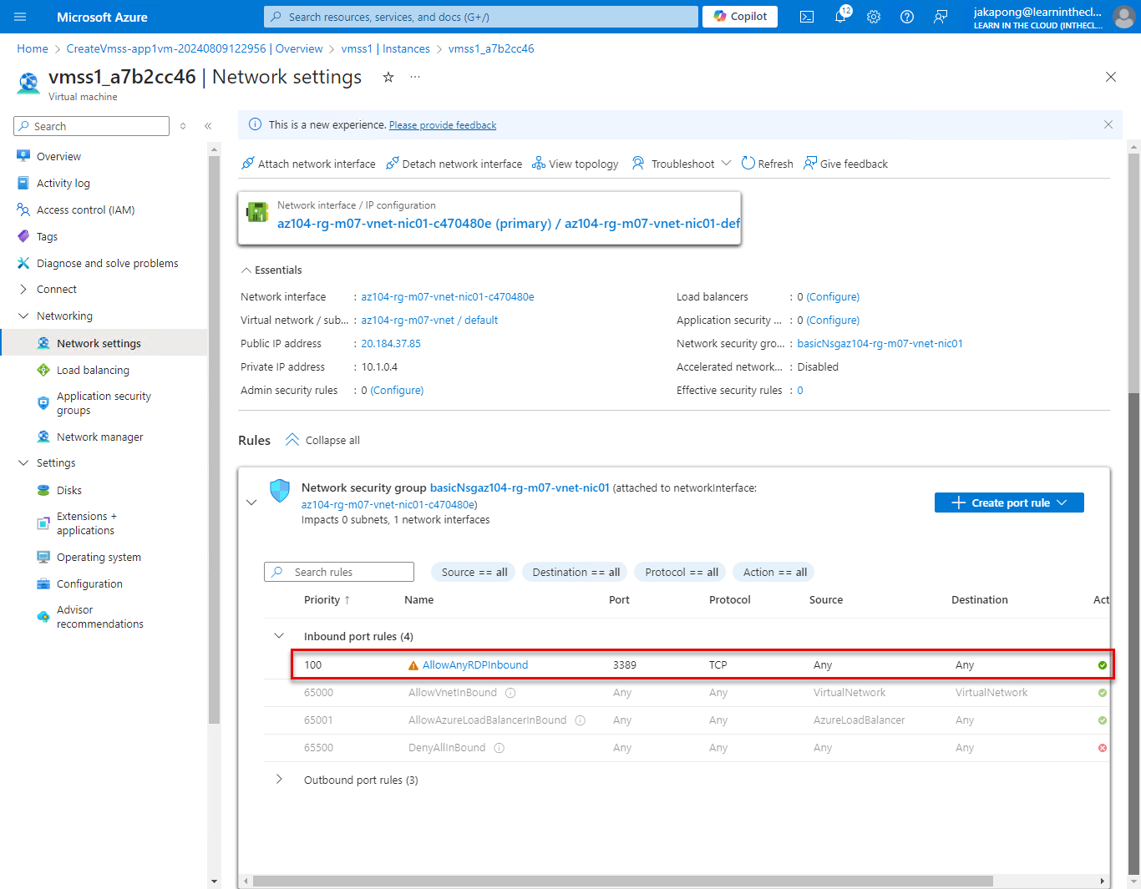Image resolution: width=1141 pixels, height=889 pixels.
Task: Select Load balancing
Action: [93, 370]
